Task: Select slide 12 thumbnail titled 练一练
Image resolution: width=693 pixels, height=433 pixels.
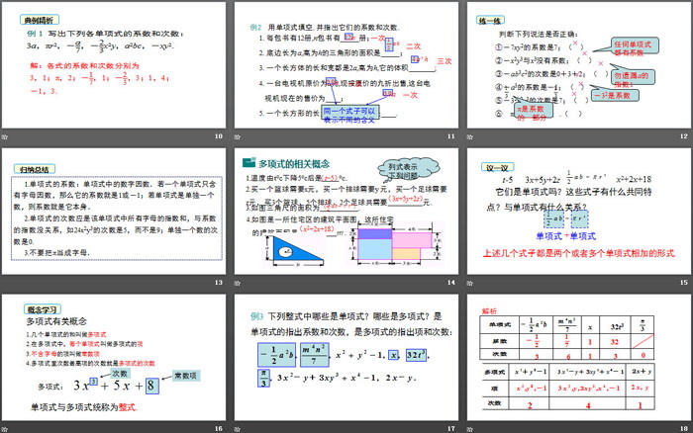Action: click(579, 65)
